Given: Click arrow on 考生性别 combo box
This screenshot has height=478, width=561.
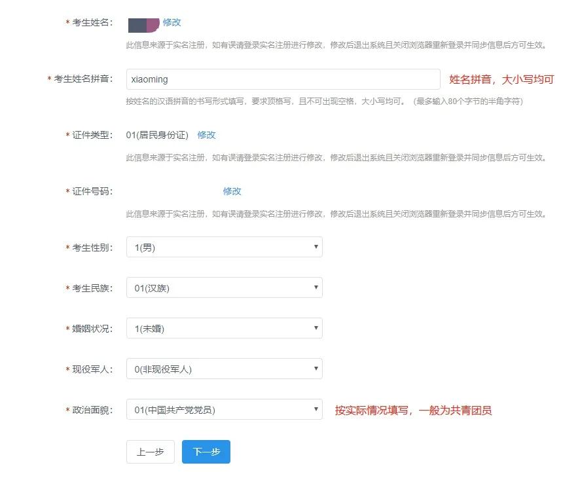Looking at the screenshot, I should tap(316, 247).
